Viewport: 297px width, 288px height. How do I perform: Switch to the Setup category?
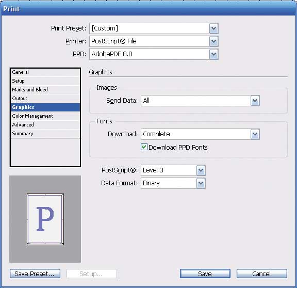click(x=45, y=81)
